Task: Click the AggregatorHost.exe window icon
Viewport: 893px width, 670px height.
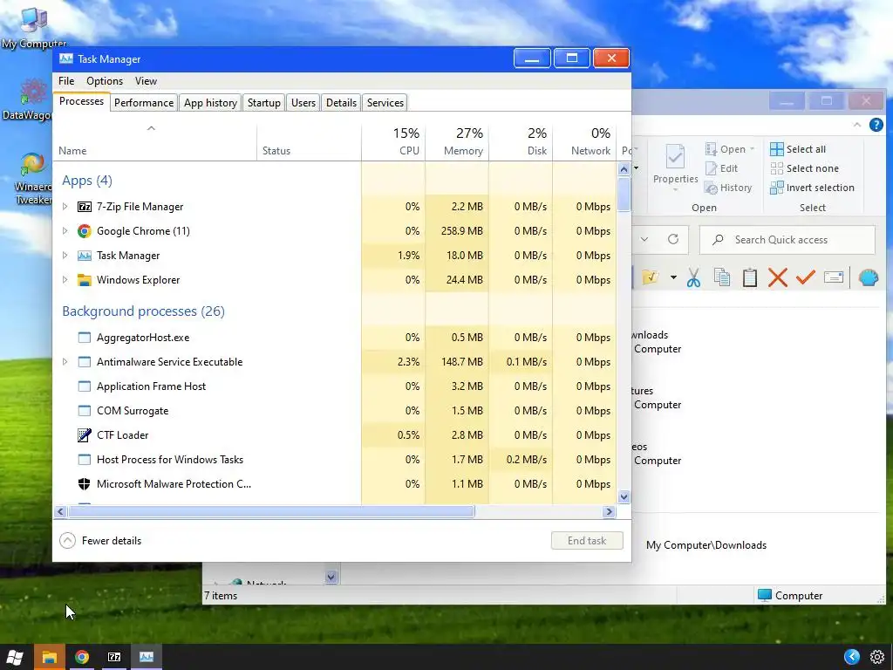Action: point(85,338)
